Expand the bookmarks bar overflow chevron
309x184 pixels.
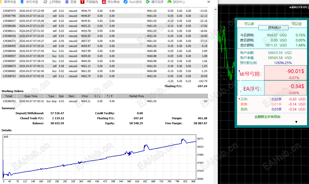pos(209,2)
